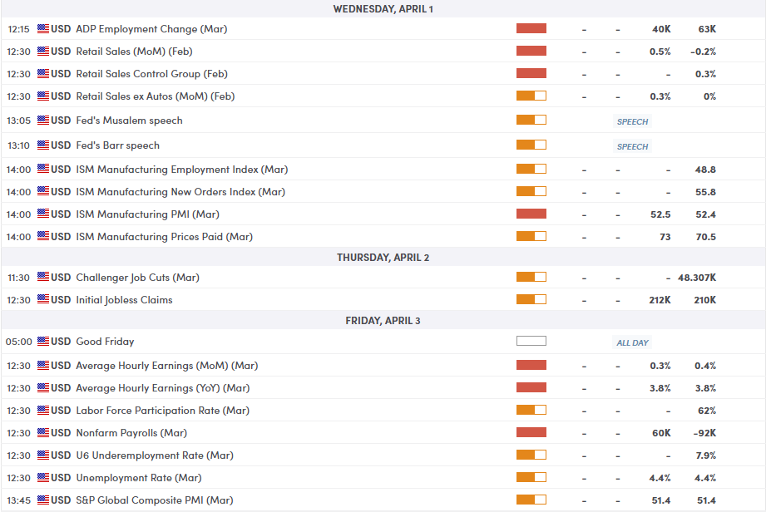Open Retail Sales (MoM) (Feb) event

135,52
